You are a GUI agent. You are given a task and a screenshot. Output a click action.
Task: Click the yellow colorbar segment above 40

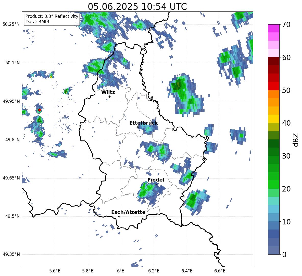(x=273, y=119)
